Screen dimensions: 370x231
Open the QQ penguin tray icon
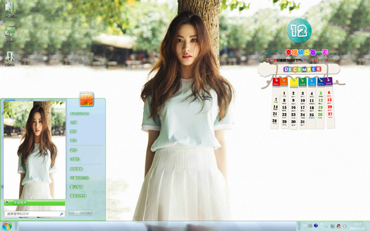(x=339, y=226)
